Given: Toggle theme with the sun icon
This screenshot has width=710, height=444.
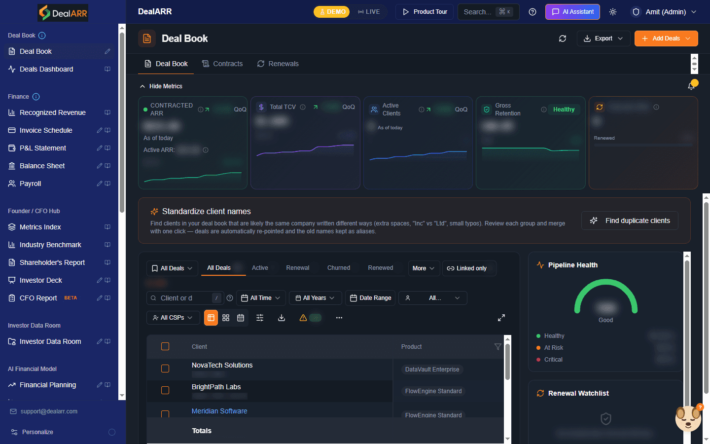Looking at the screenshot, I should [x=613, y=12].
